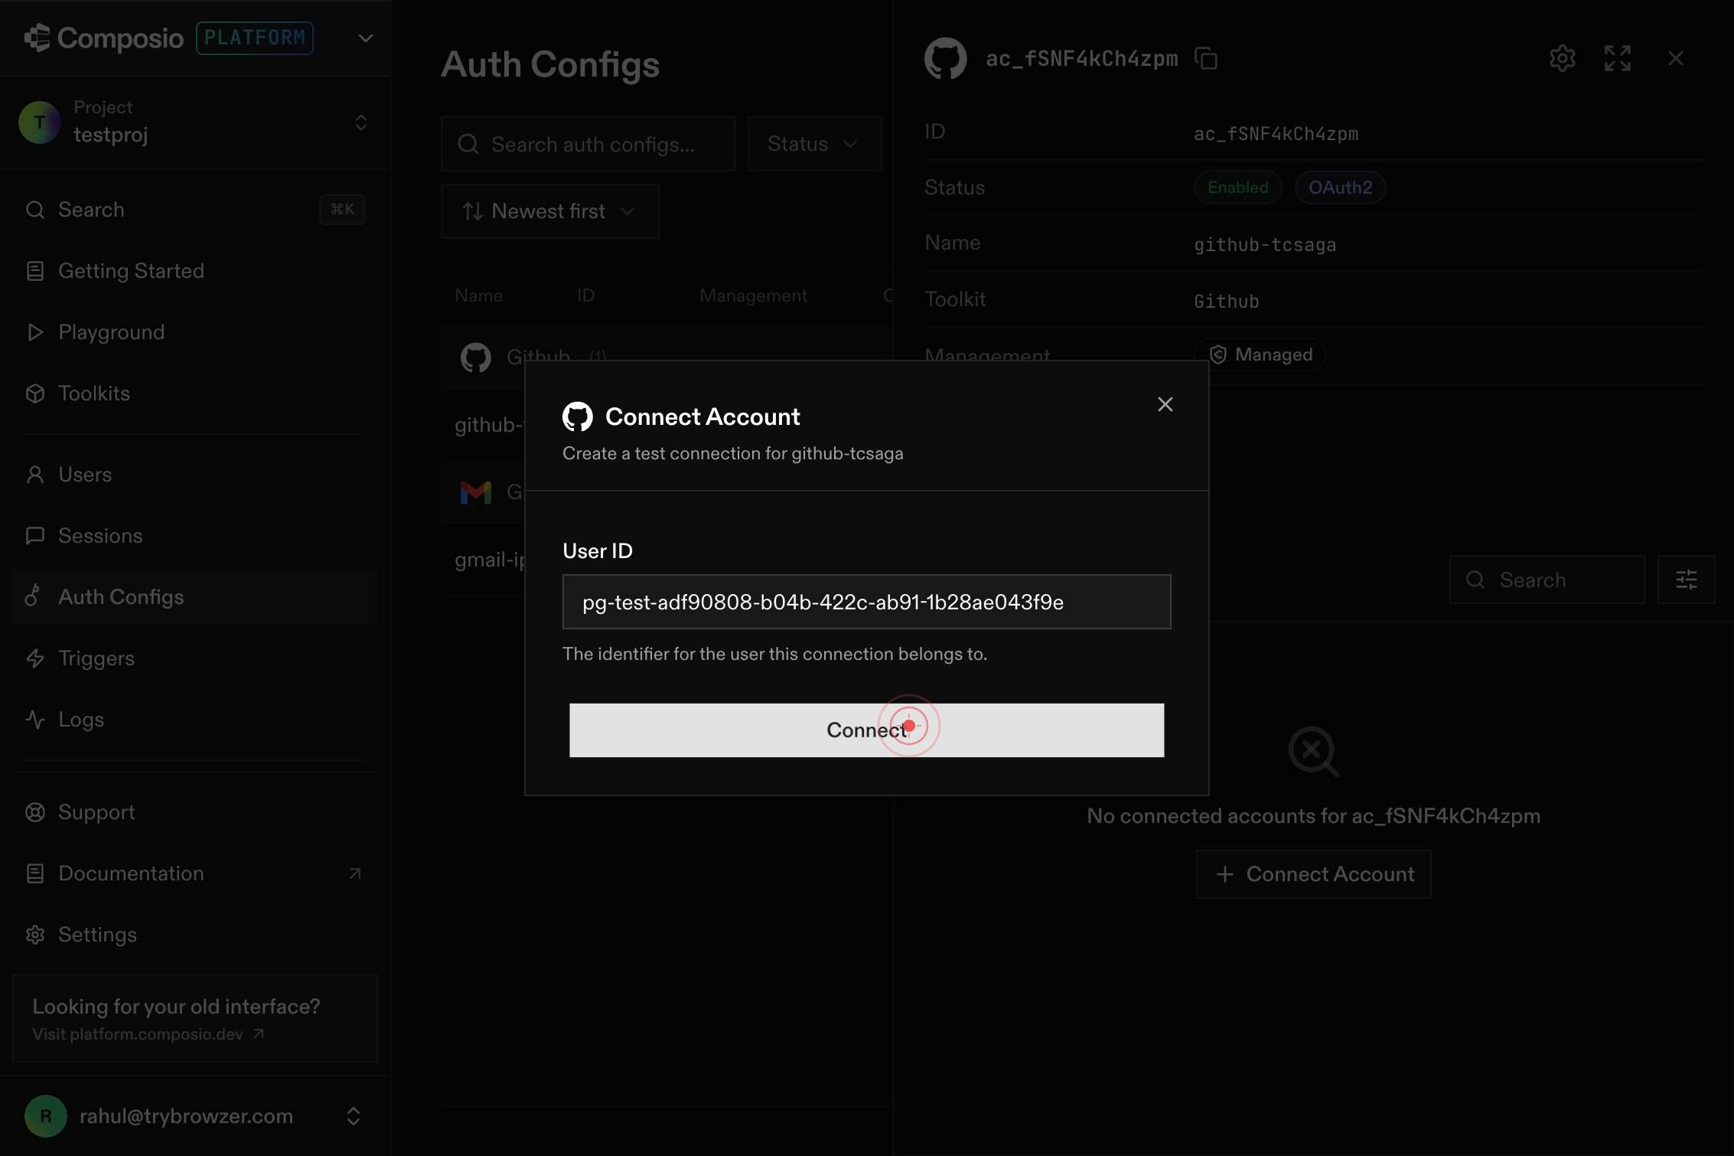
Task: Click the Connect button
Action: (866, 730)
